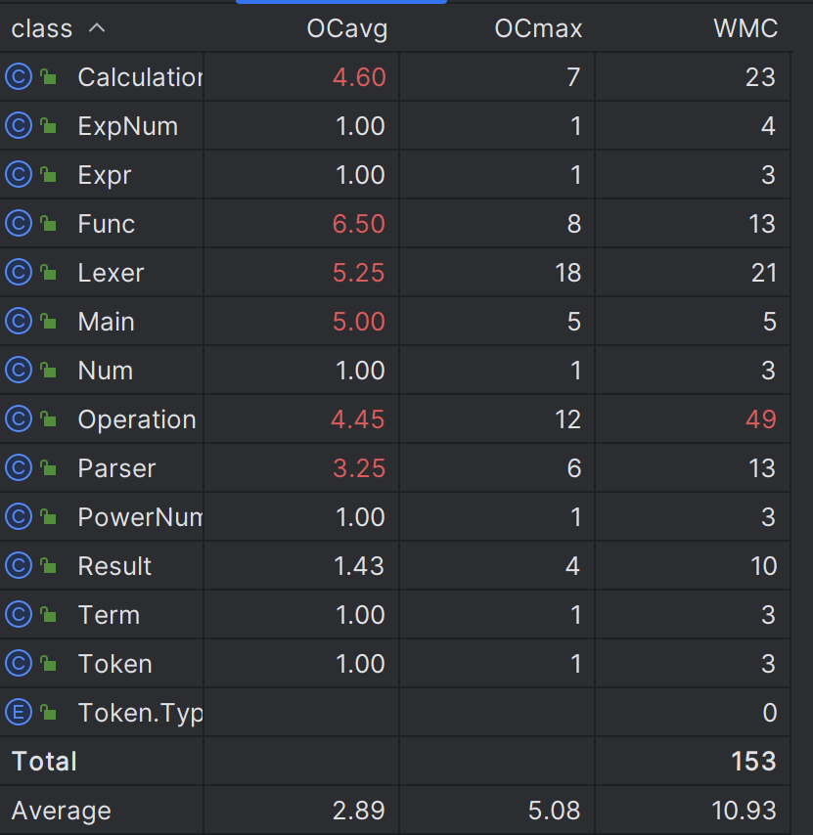Select the ExpNum class row
The width and height of the screenshot is (813, 835).
click(395, 126)
